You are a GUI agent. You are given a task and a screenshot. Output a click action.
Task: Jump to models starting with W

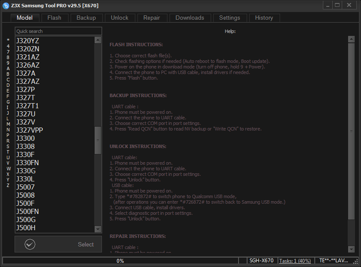9,169
